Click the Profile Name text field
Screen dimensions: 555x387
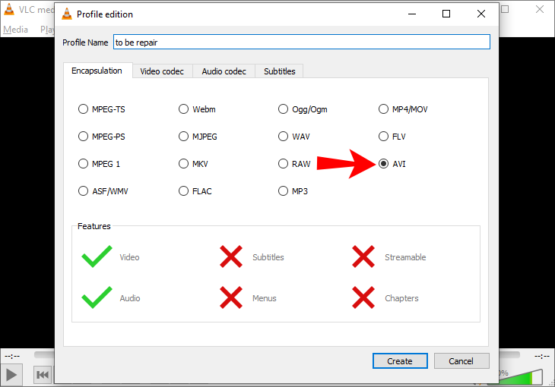pyautogui.click(x=301, y=42)
